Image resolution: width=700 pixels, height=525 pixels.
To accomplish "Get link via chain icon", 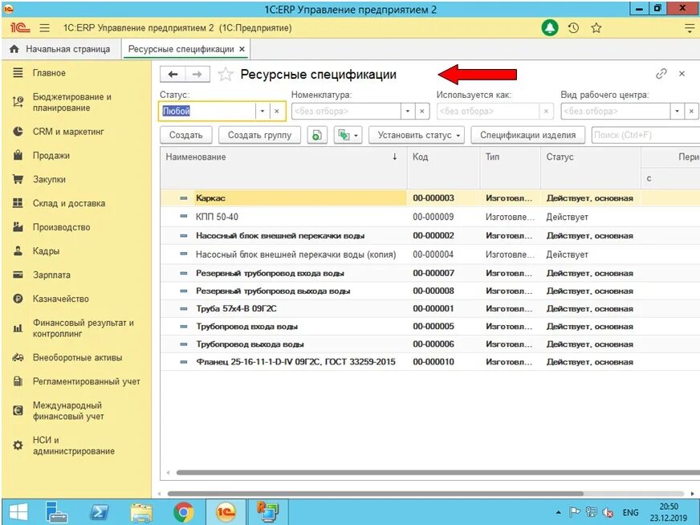I will (661, 74).
